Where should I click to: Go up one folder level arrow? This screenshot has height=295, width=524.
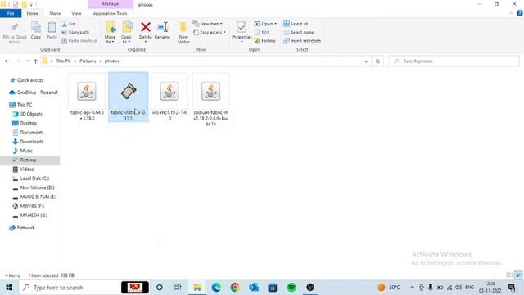pyautogui.click(x=35, y=61)
